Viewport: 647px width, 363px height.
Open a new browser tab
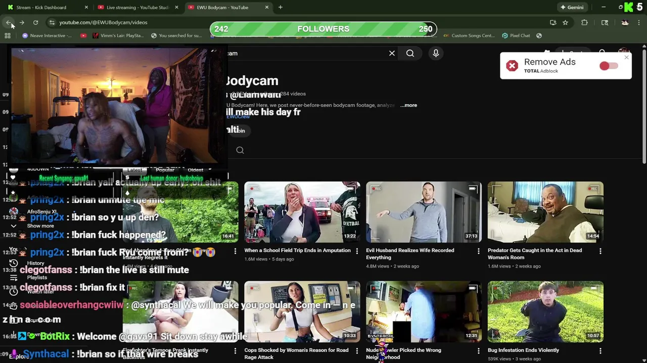[280, 7]
